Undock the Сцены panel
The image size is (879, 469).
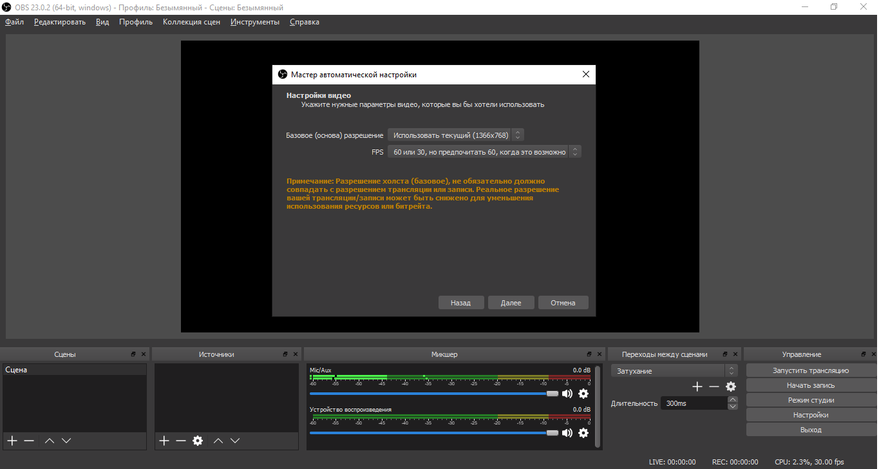(133, 354)
